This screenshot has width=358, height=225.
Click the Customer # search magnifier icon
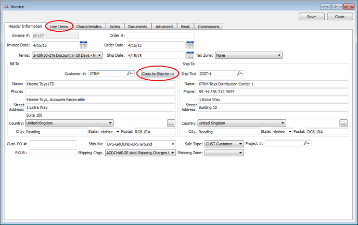pos(130,74)
